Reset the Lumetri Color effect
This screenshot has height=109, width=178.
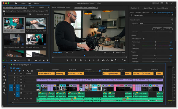coord(172,15)
